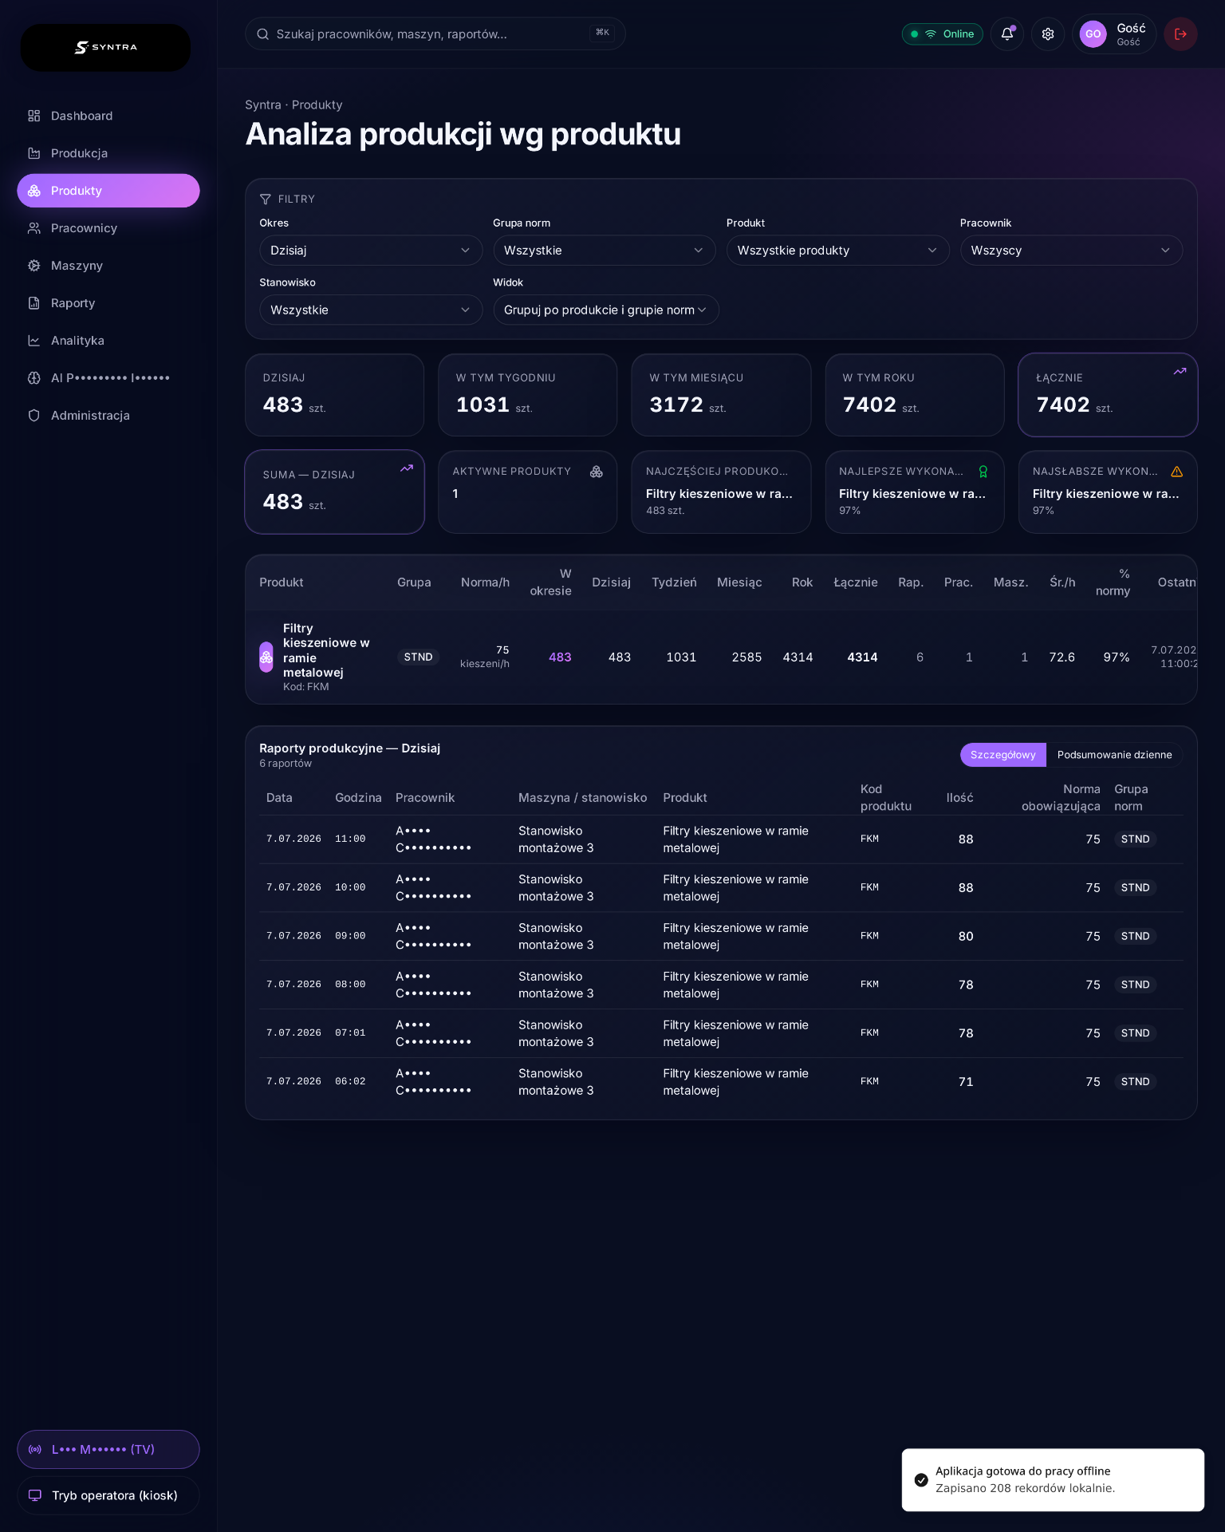
Task: Click the red logout icon
Action: click(1180, 34)
